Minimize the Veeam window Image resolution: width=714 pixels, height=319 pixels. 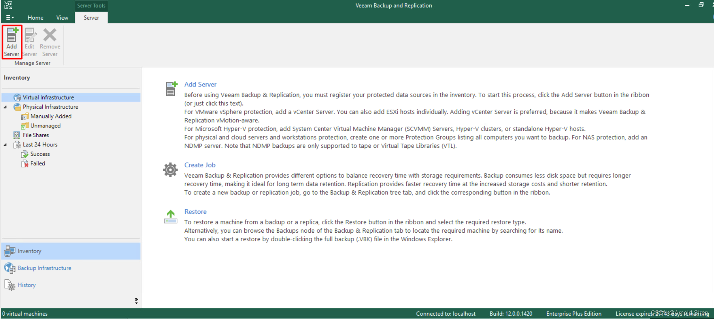pos(687,5)
